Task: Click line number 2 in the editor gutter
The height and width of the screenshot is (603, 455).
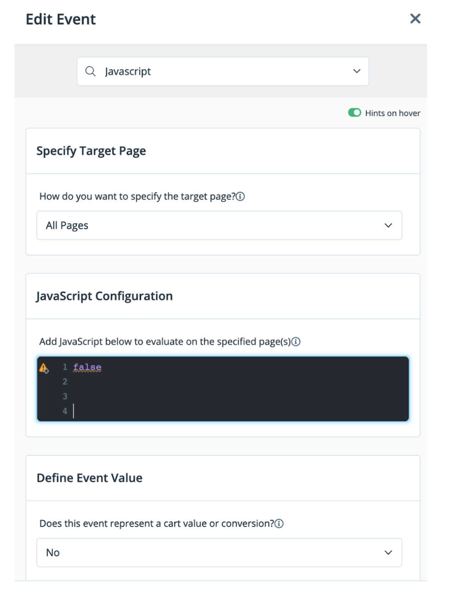Action: pyautogui.click(x=65, y=382)
